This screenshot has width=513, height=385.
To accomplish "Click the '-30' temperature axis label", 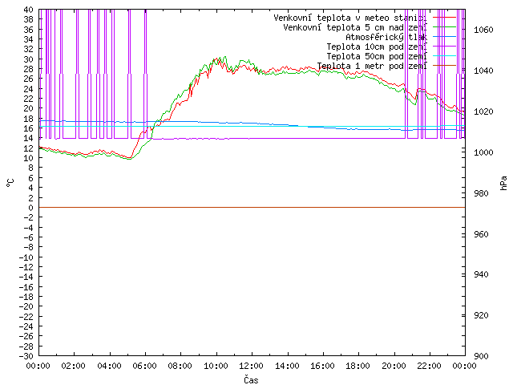I will click(26, 356).
